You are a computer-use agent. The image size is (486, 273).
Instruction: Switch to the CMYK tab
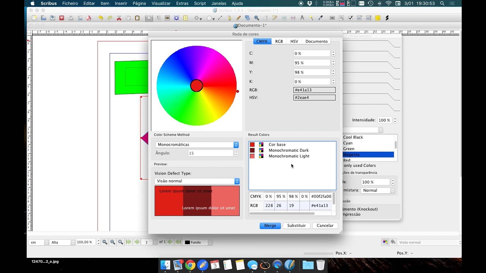tap(262, 41)
